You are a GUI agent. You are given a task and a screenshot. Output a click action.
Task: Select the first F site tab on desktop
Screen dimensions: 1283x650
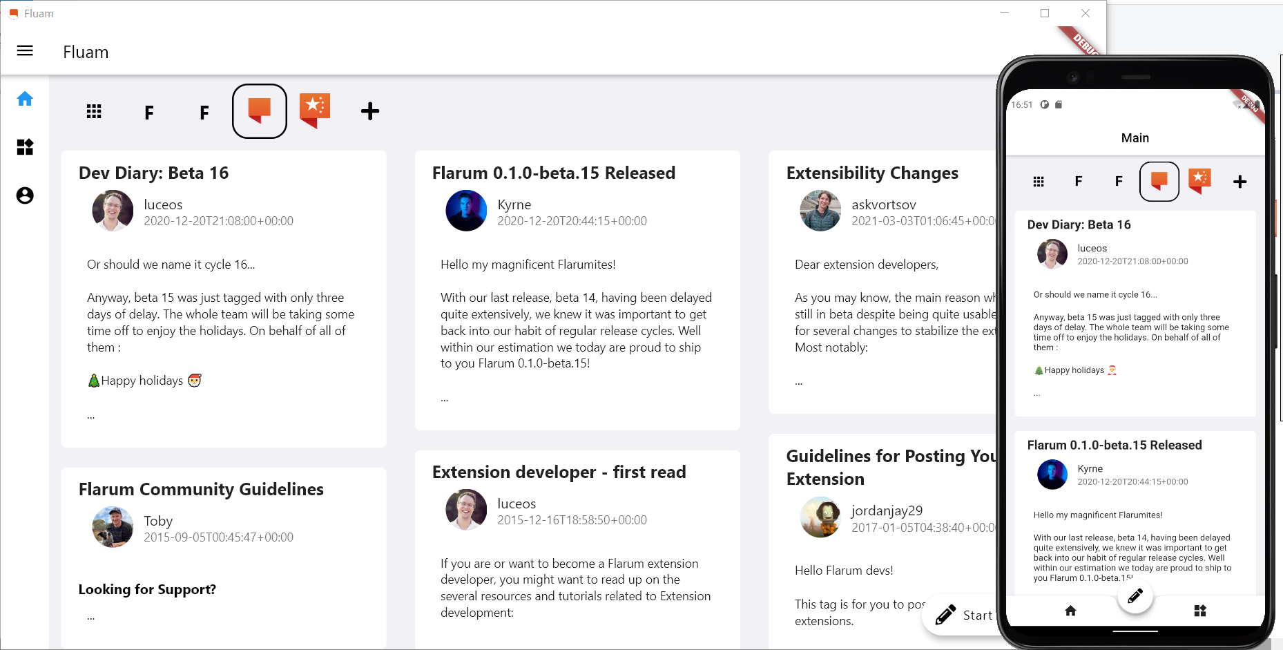click(x=149, y=113)
